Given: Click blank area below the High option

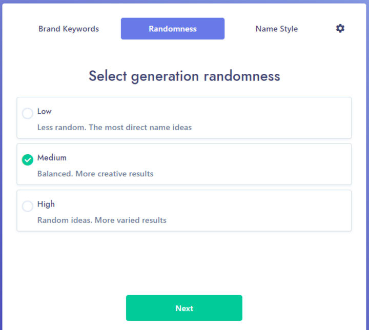Looking at the screenshot, I should click(184, 261).
